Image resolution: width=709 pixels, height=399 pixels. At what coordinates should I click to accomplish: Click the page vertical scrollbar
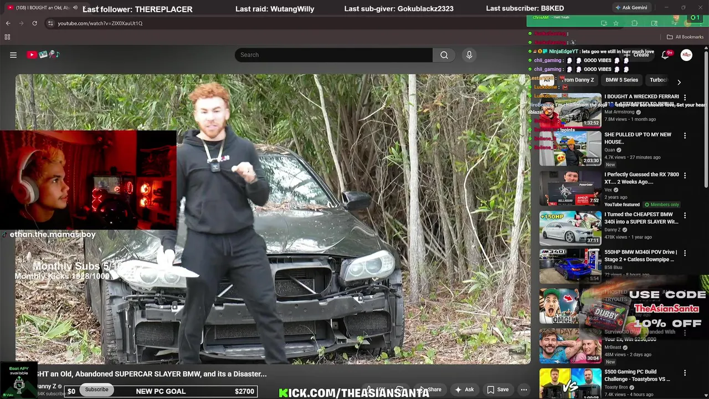coord(706,119)
